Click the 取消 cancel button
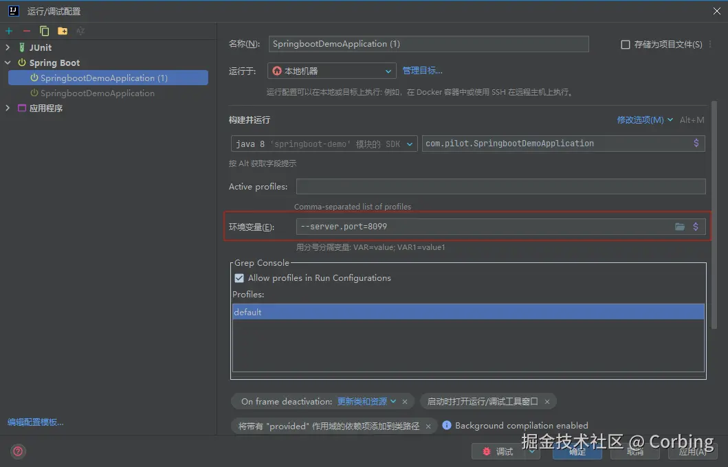728x467 pixels. (635, 451)
